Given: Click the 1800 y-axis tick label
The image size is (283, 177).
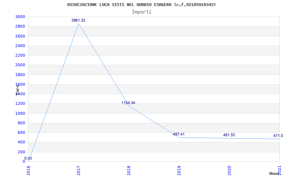Looking at the screenshot, I should pyautogui.click(x=21, y=75).
